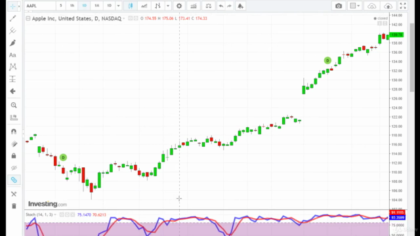Open the cursor tool options arrow
Screen dimensions: 420x236
(x=19, y=6)
